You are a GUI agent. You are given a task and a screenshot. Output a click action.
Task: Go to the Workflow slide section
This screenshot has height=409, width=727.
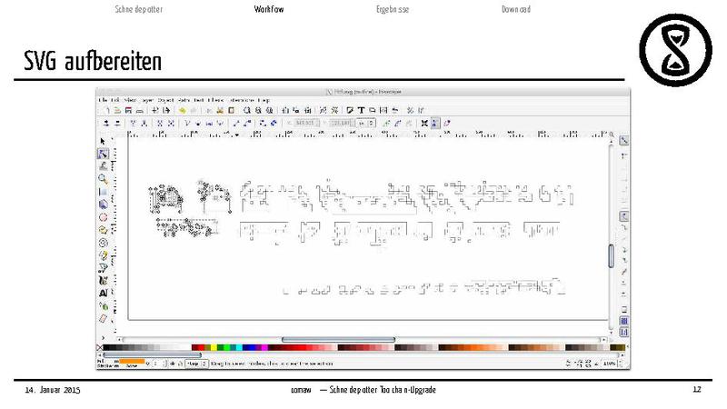(269, 9)
